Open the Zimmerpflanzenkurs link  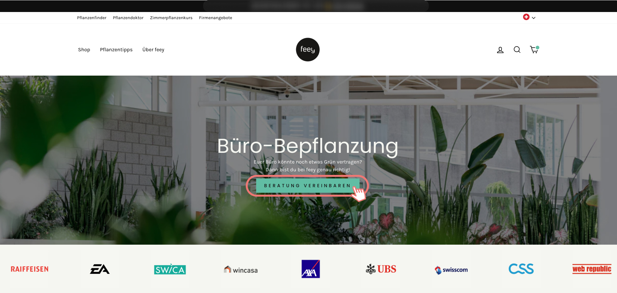[x=171, y=18]
